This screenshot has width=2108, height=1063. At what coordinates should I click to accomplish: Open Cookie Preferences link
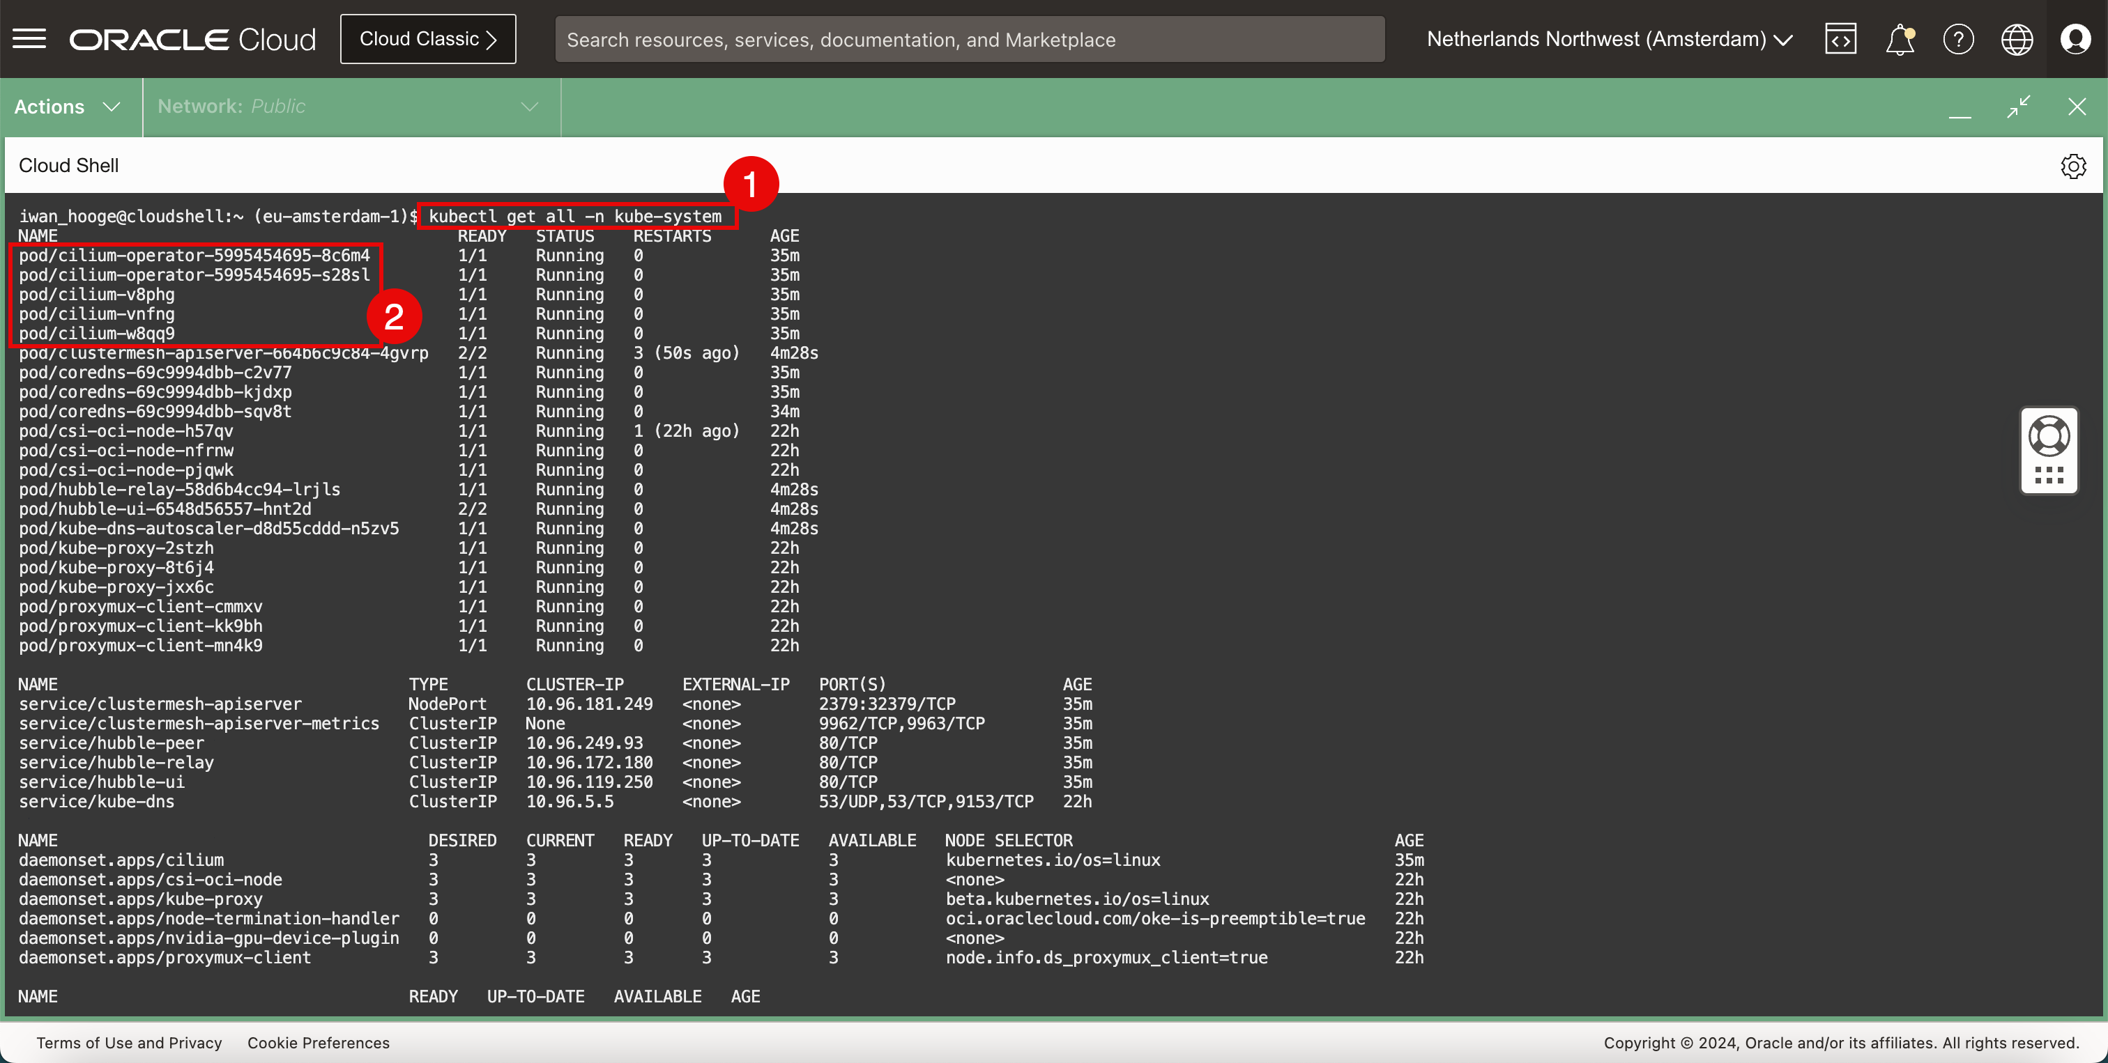[x=319, y=1043]
